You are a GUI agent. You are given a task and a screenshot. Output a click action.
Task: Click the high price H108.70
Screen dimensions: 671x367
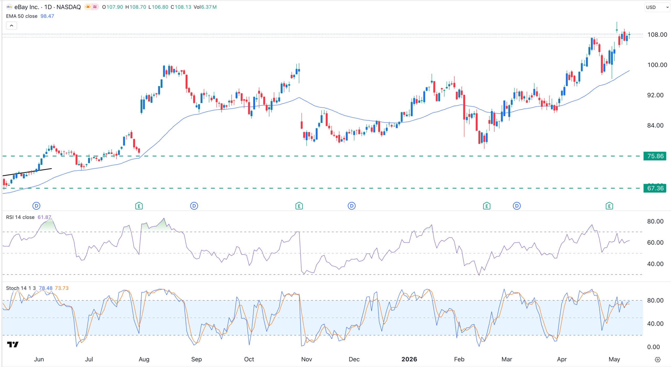click(136, 7)
